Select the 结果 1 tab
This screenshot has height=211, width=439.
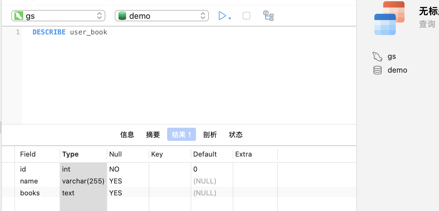tap(182, 134)
